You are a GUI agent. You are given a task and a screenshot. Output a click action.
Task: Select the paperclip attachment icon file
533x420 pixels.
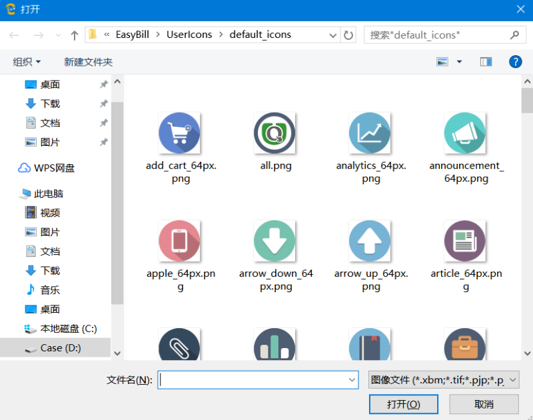click(x=179, y=344)
